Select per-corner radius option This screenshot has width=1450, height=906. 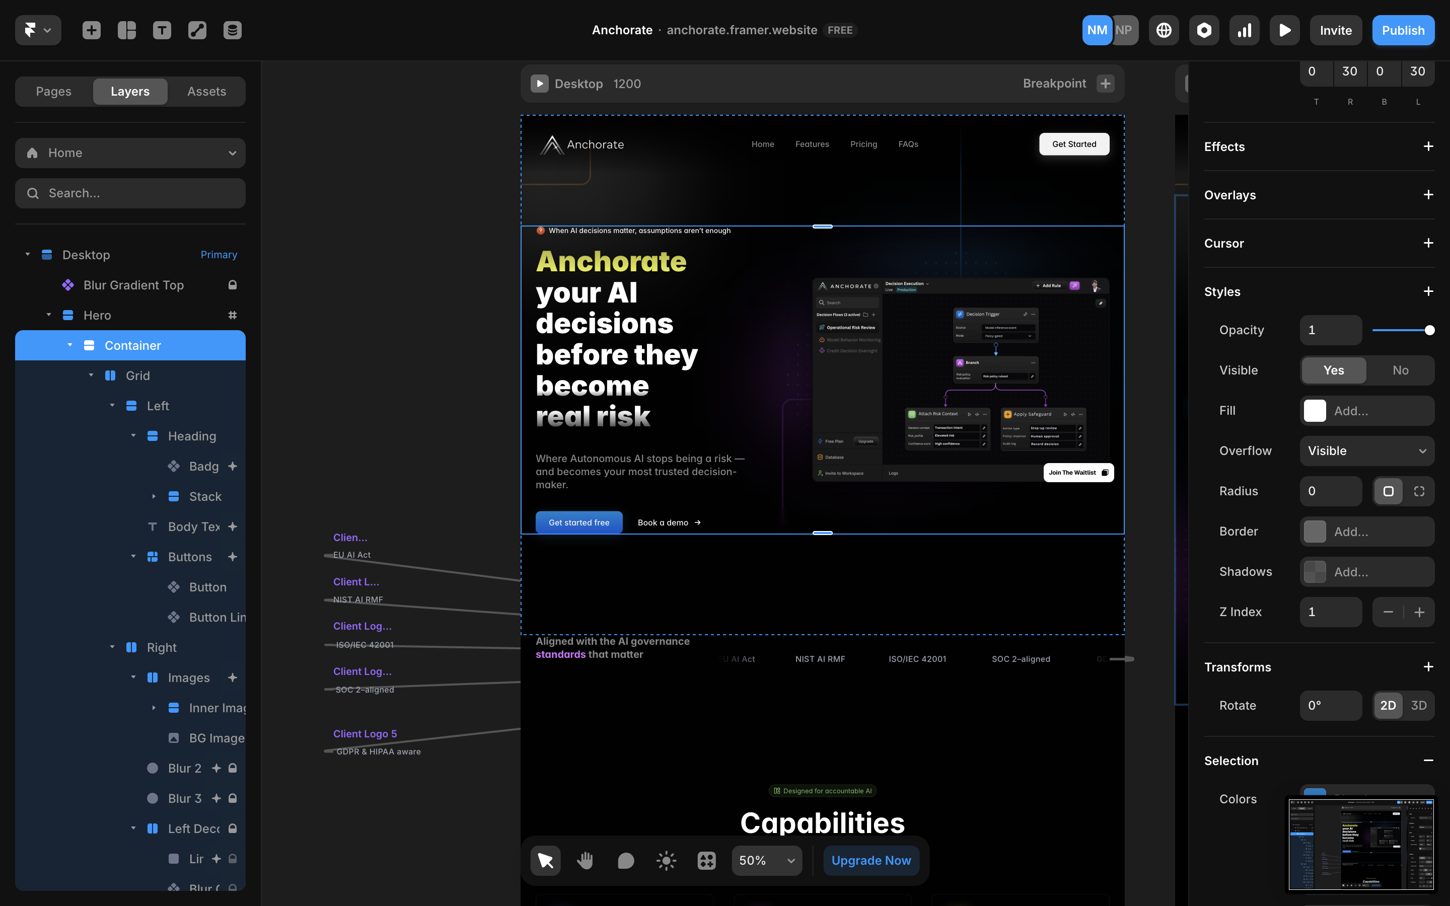[1419, 491]
